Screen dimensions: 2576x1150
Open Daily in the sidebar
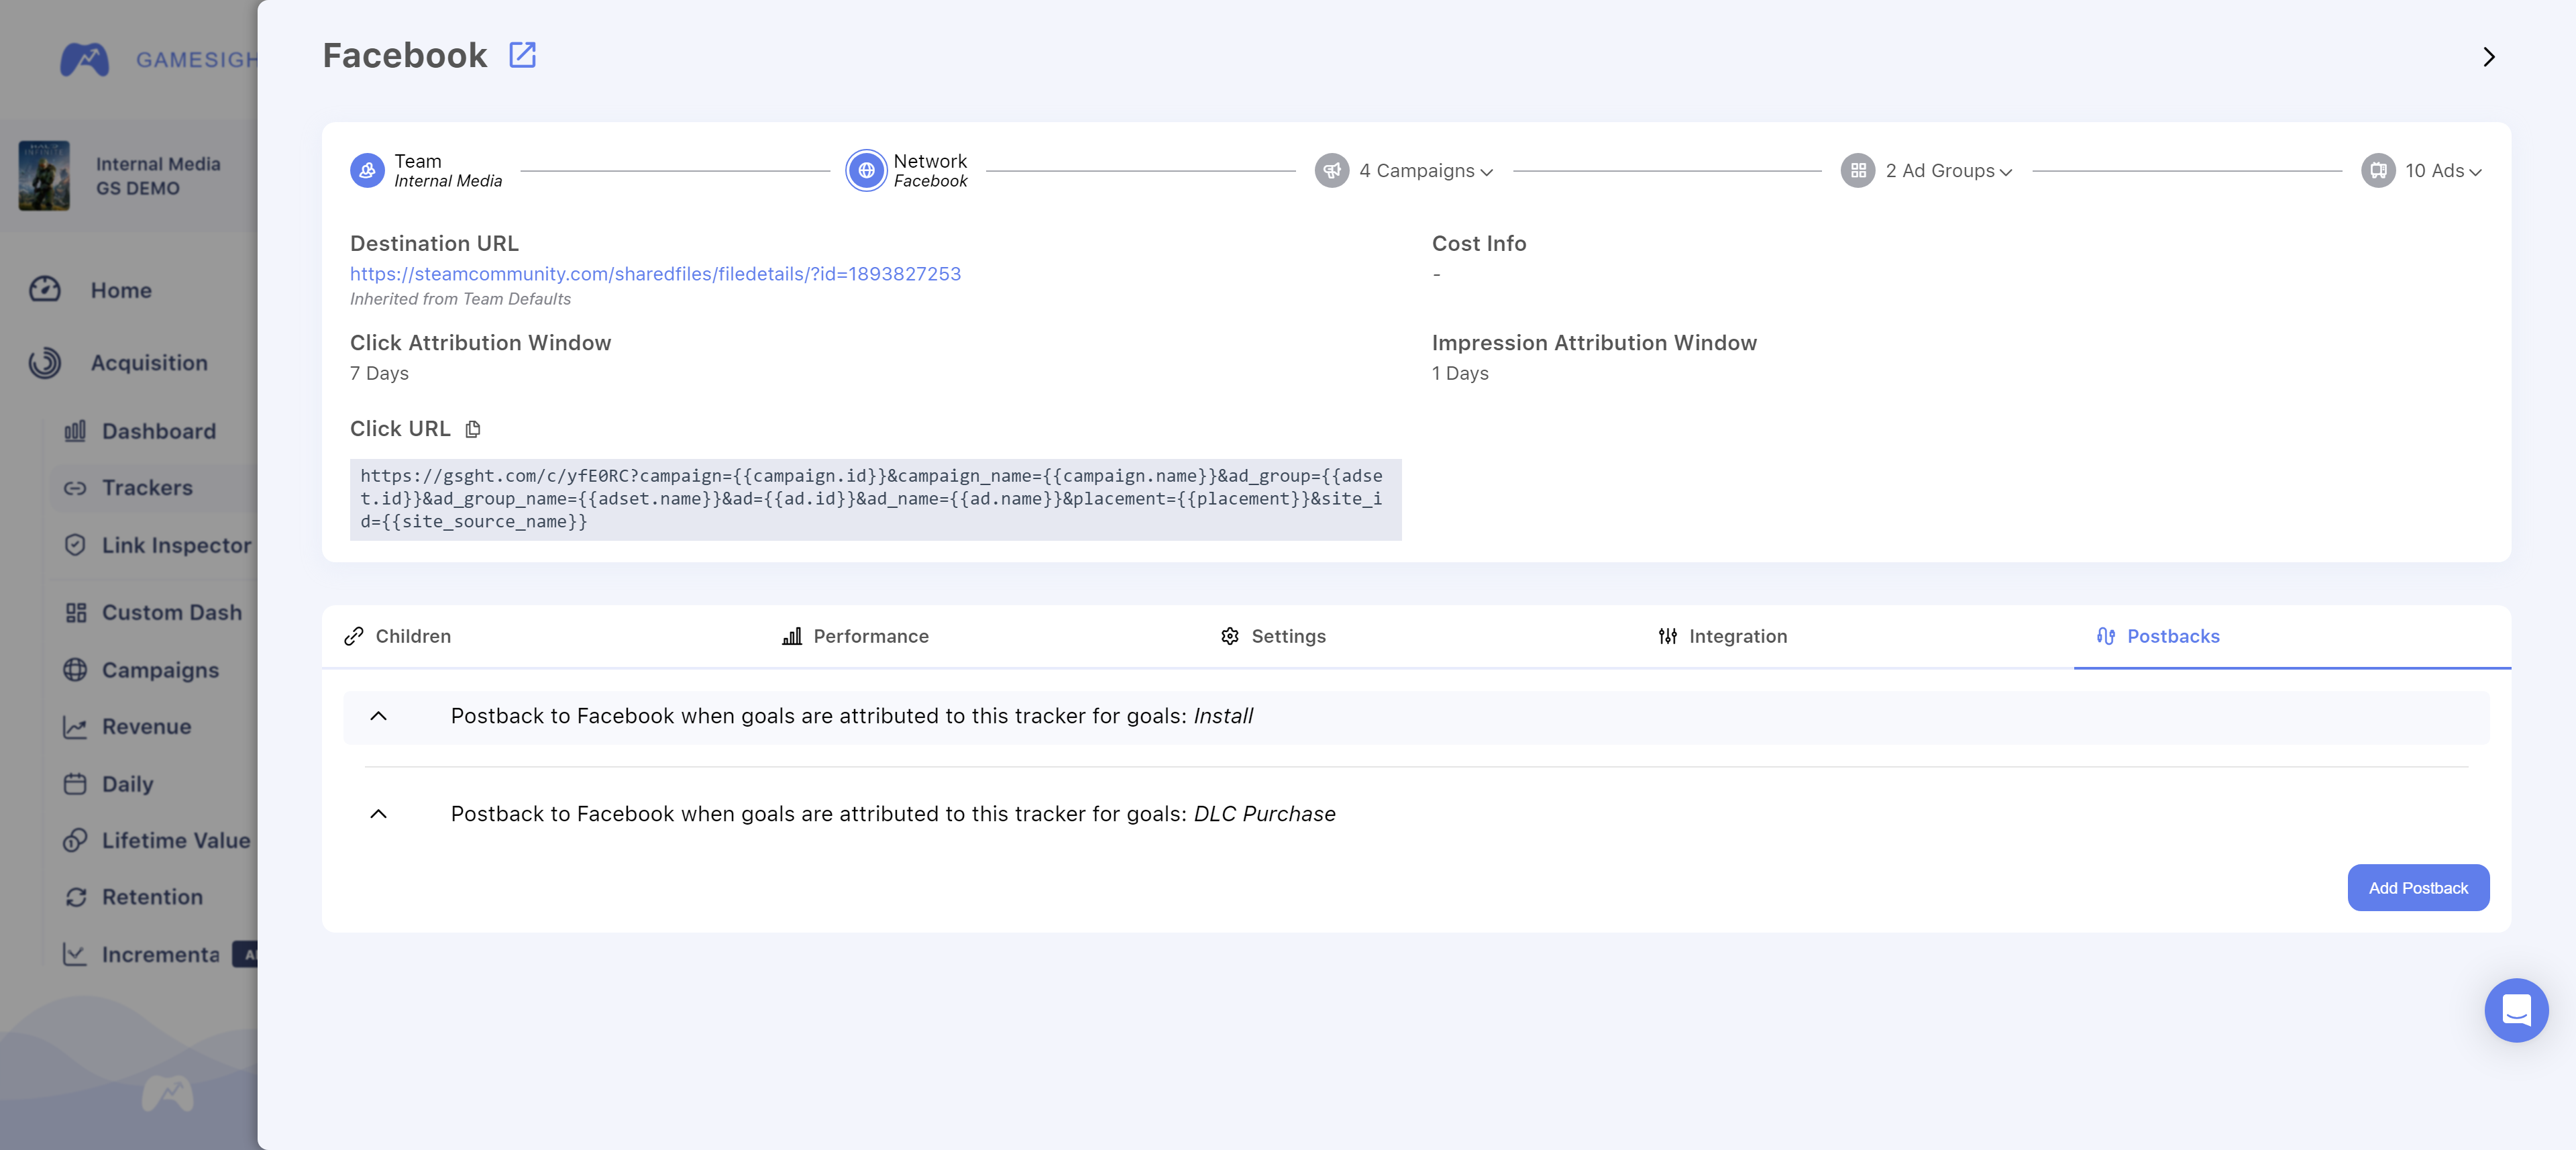(x=127, y=784)
